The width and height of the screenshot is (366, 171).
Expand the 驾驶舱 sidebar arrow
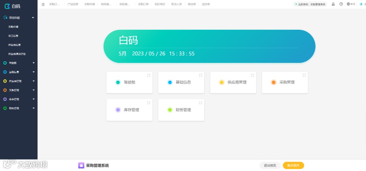coord(34,63)
